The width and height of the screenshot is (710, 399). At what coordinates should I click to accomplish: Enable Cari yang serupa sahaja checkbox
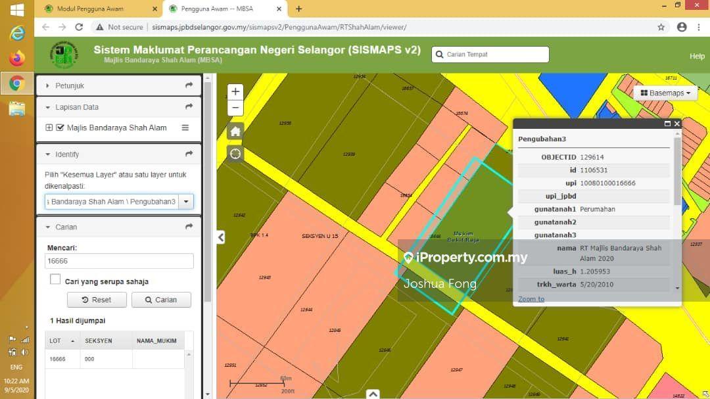(56, 280)
